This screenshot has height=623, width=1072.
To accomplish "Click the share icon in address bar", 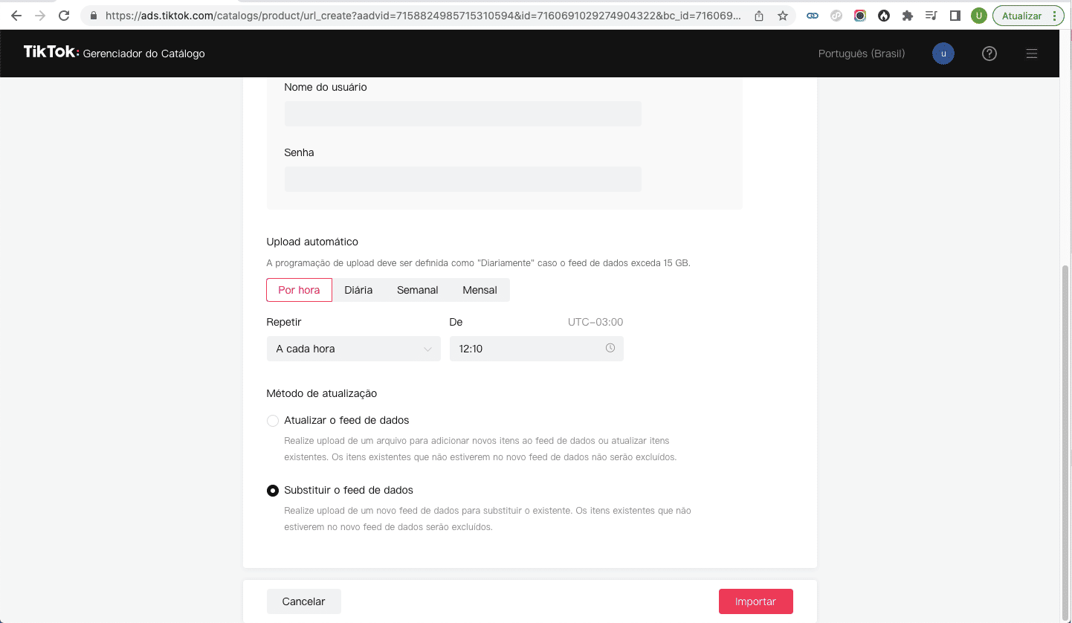I will (x=759, y=16).
